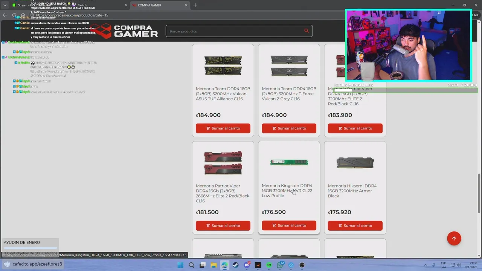Open the Memoria Hiksemi DDR4 Armor Black title
The width and height of the screenshot is (482, 271).
tap(352, 191)
